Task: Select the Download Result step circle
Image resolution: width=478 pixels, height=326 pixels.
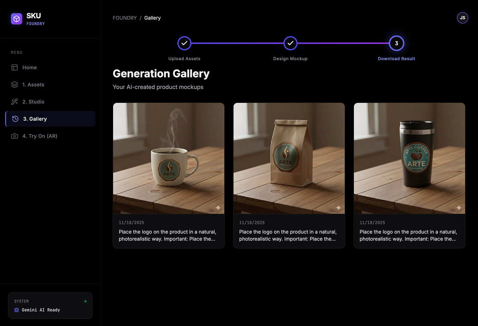Action: click(396, 43)
